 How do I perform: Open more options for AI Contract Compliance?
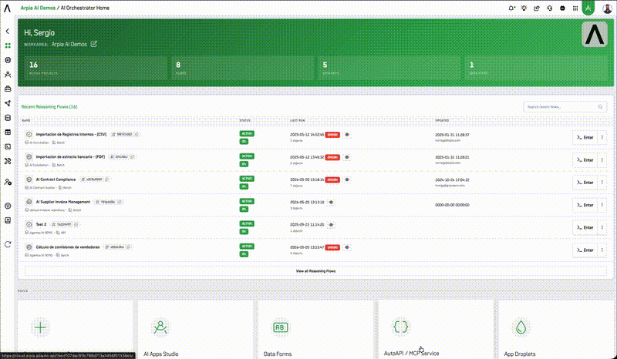pyautogui.click(x=602, y=183)
